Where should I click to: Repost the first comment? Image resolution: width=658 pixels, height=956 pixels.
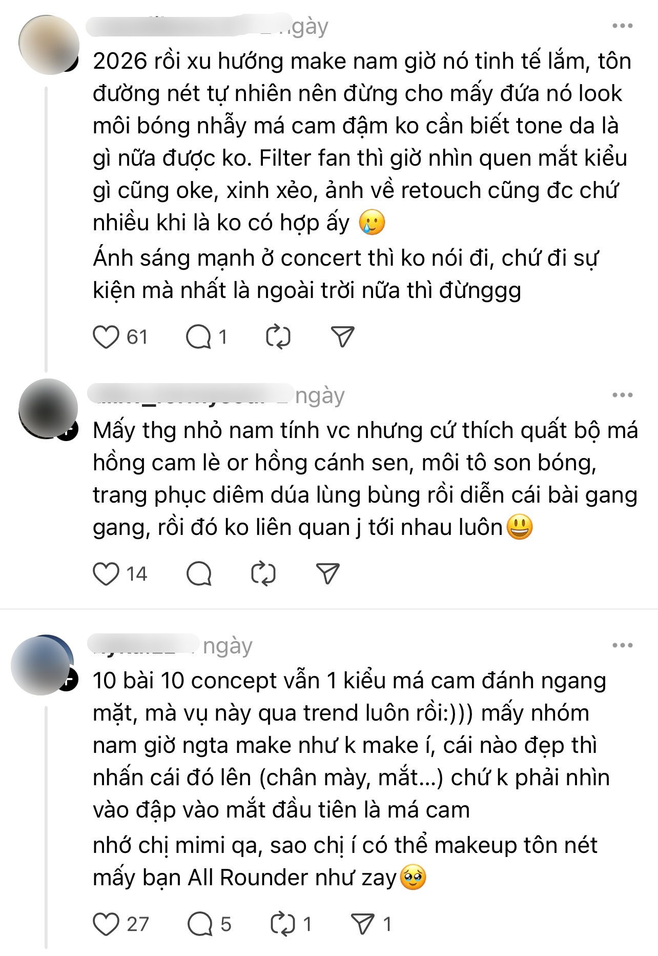click(x=277, y=336)
